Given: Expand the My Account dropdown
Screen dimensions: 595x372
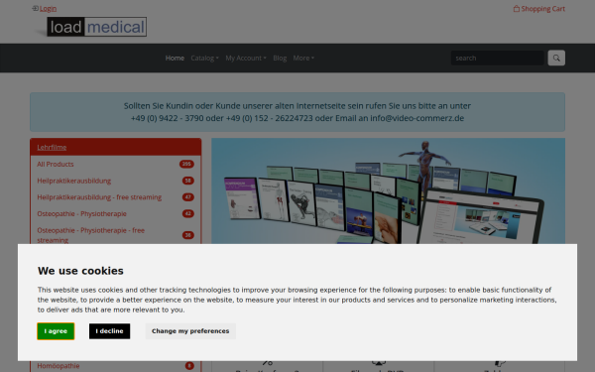Looking at the screenshot, I should tap(246, 59).
